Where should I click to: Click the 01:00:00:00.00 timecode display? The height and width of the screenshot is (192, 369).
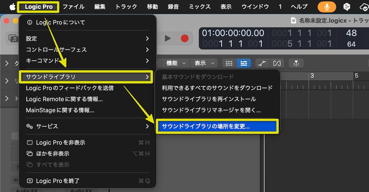(x=233, y=33)
